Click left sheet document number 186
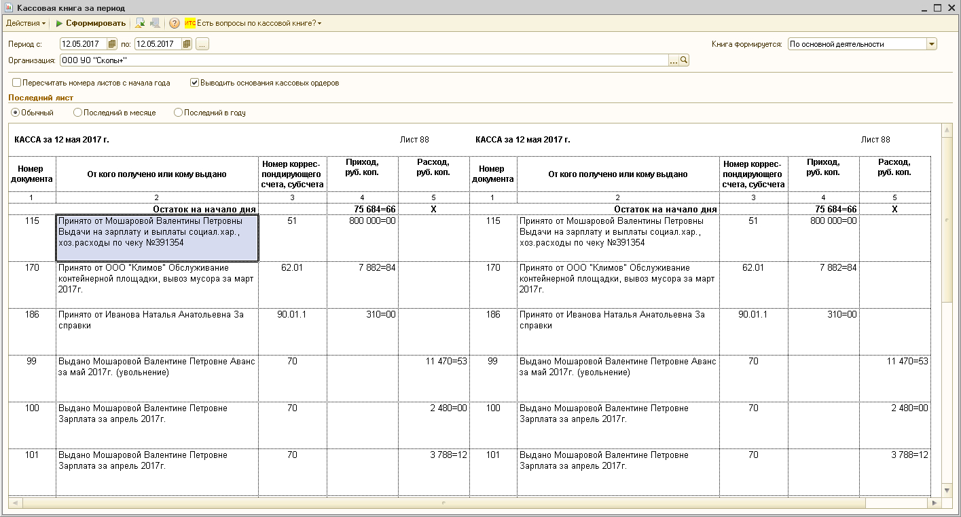The height and width of the screenshot is (517, 961). click(32, 314)
